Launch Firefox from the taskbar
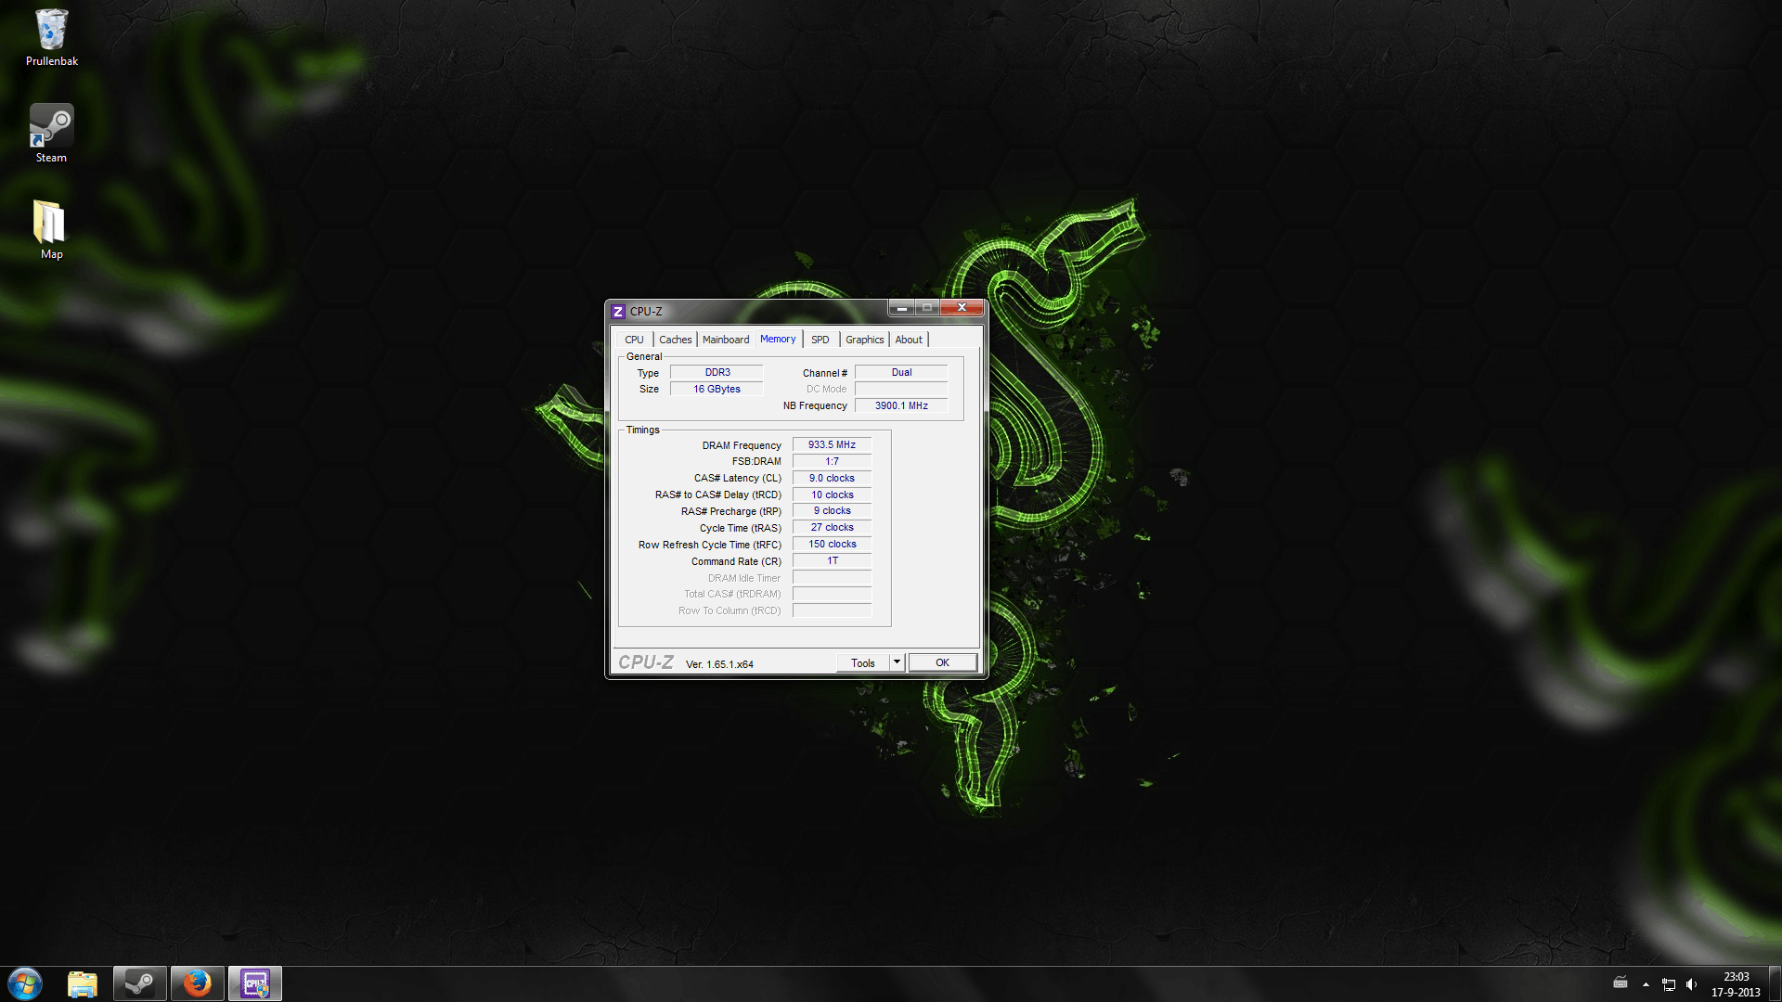 point(197,983)
